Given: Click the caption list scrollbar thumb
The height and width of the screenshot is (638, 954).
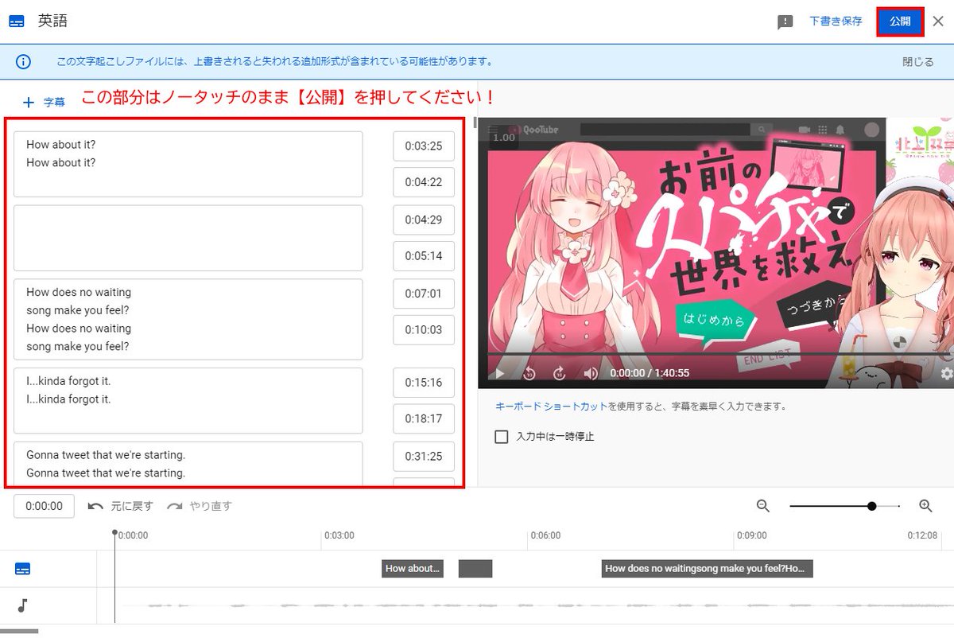Looking at the screenshot, I should coord(475,123).
